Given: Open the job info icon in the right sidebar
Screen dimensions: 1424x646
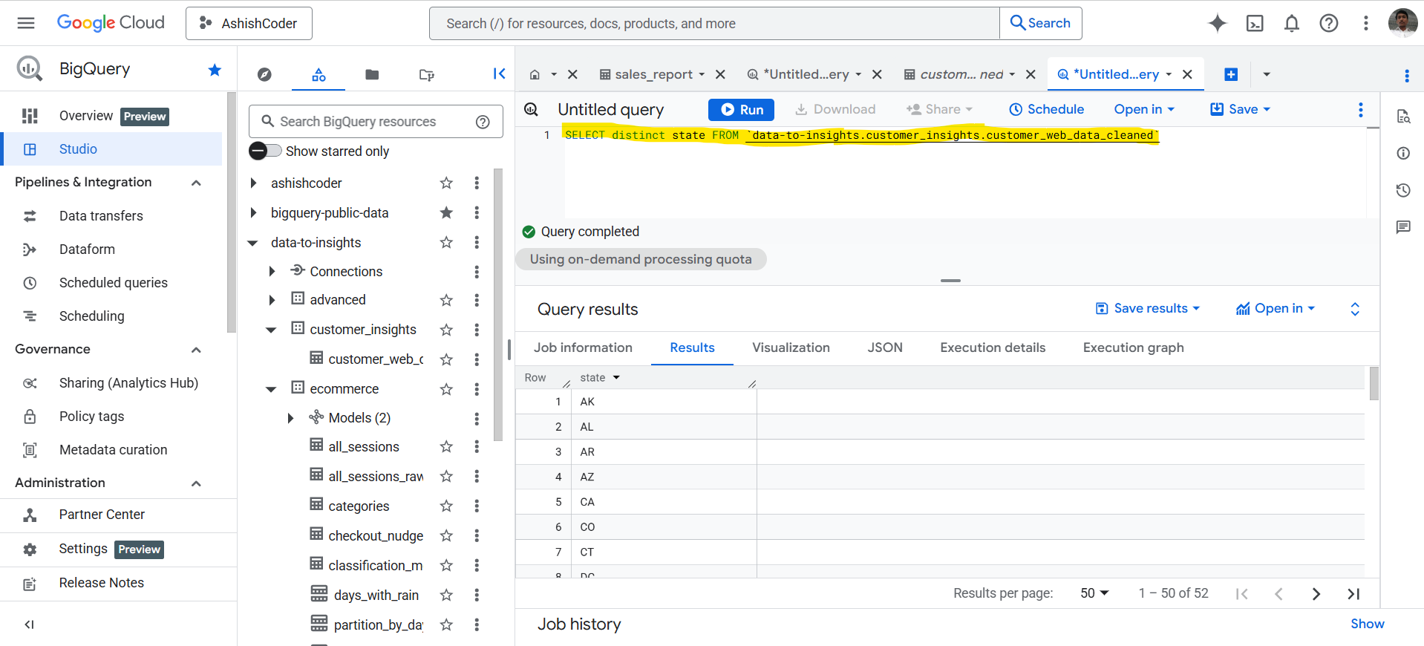Looking at the screenshot, I should 1402,153.
